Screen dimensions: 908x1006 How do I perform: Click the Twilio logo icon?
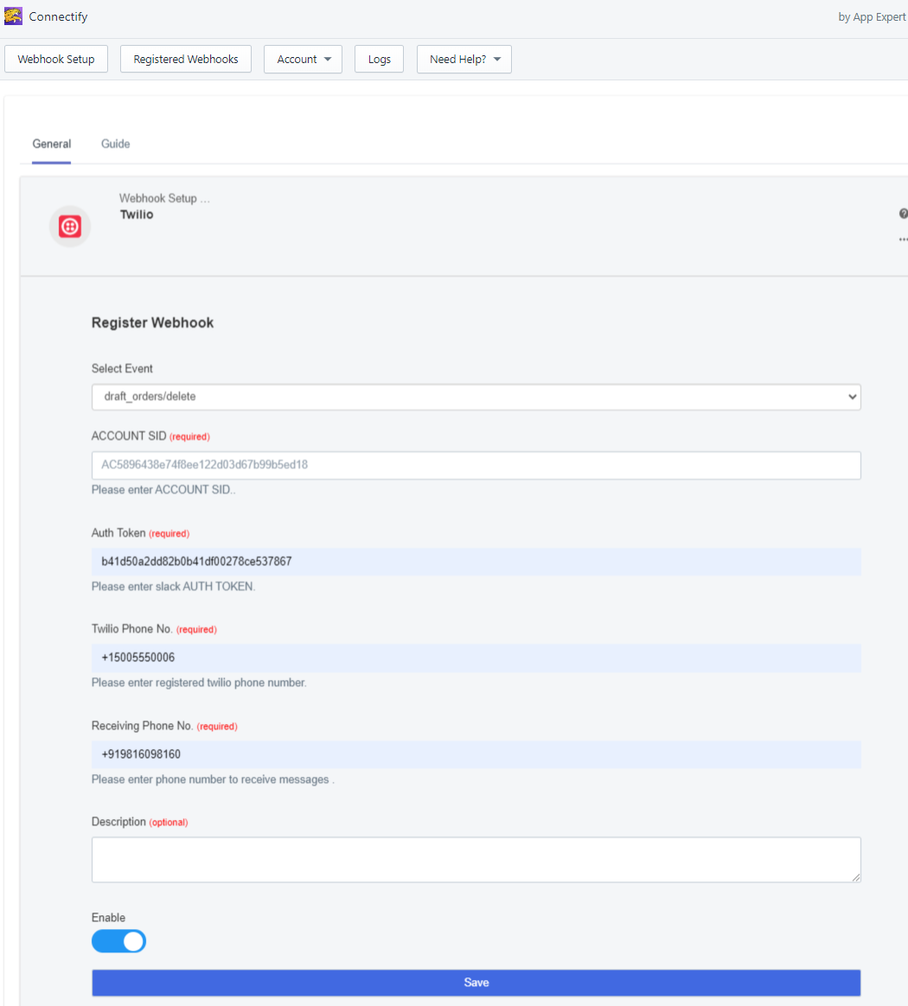(70, 226)
